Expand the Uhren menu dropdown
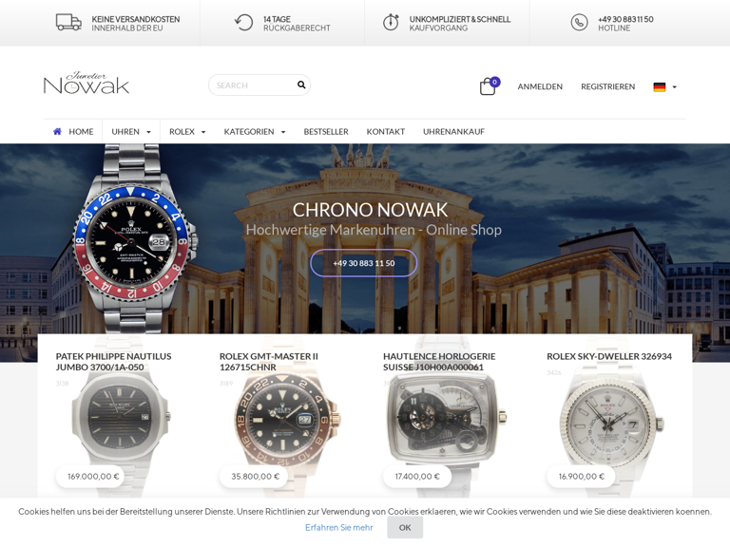 [x=131, y=132]
